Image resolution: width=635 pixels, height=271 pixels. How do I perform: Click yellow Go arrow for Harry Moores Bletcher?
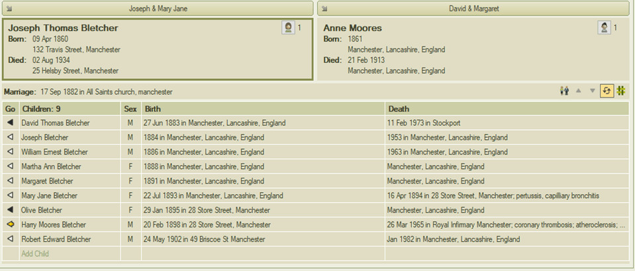(10, 225)
